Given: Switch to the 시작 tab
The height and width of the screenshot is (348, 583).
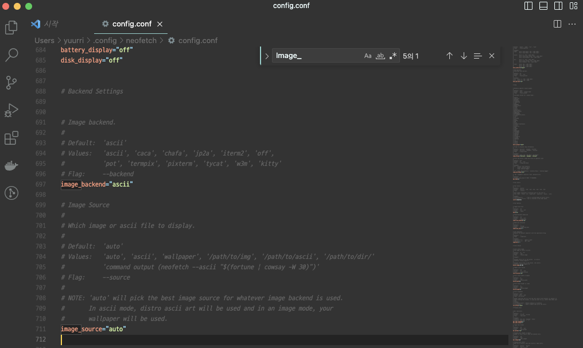Looking at the screenshot, I should (51, 24).
